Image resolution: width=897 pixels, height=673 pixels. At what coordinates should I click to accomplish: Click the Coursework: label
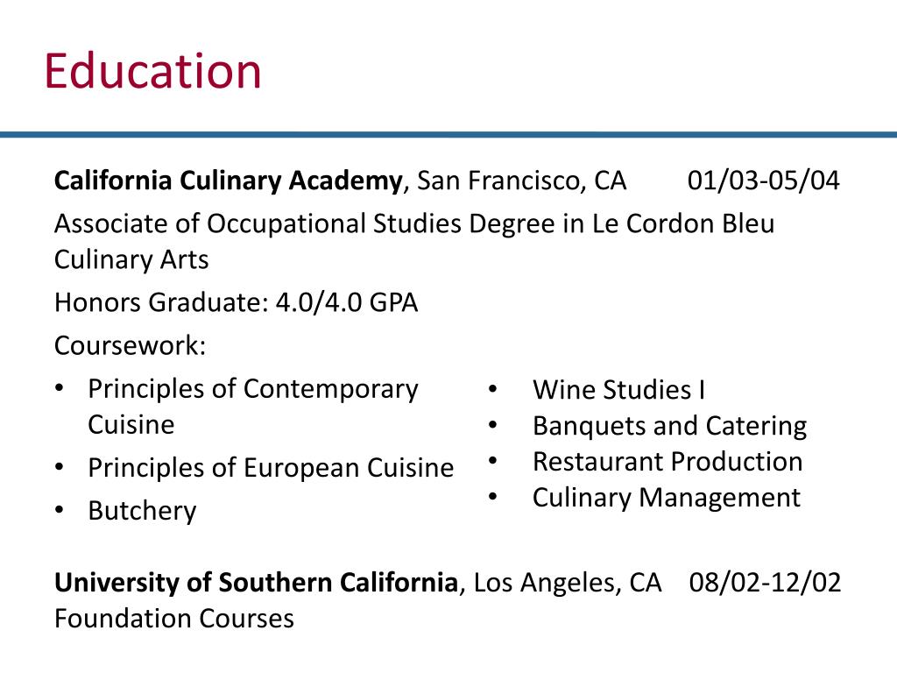tap(131, 345)
